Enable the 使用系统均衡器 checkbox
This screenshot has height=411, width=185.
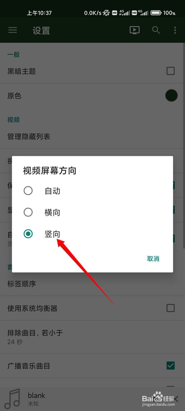171,308
